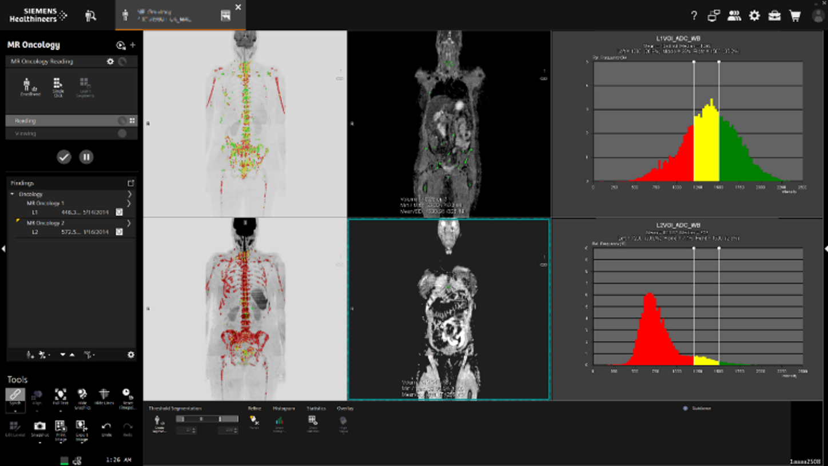Viewport: 828px width, 466px height.
Task: Click the Export Image tool
Action: [82, 427]
